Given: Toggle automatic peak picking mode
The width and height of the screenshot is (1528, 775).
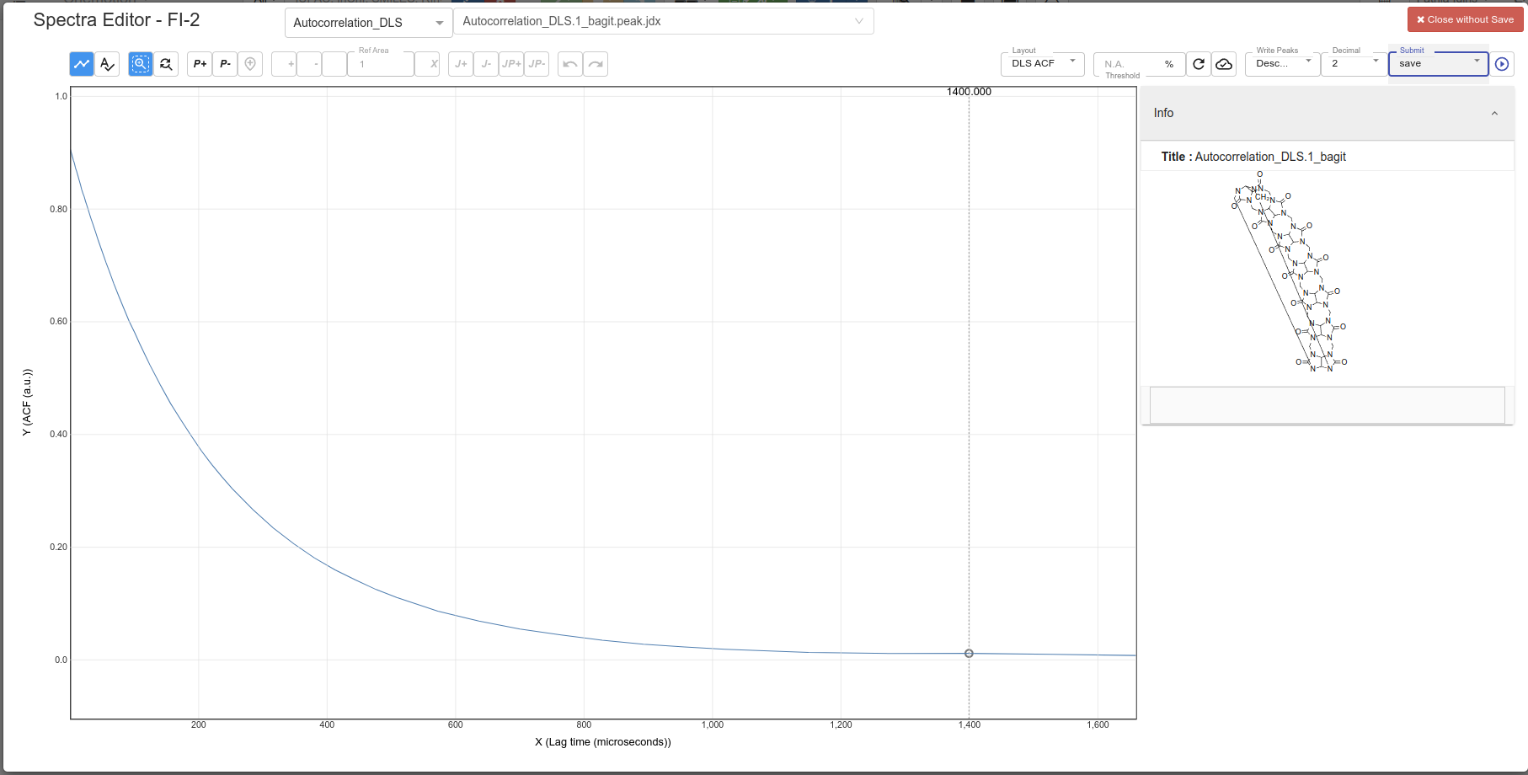Looking at the screenshot, I should click(107, 63).
